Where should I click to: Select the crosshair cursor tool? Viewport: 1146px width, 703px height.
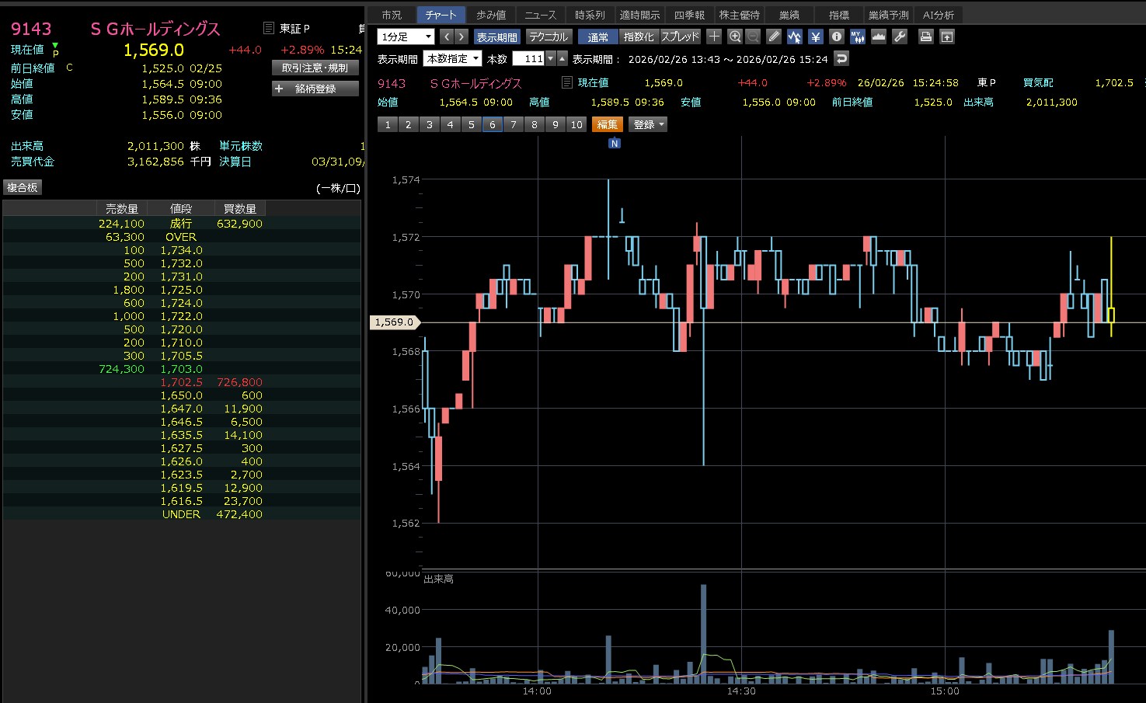coord(714,37)
